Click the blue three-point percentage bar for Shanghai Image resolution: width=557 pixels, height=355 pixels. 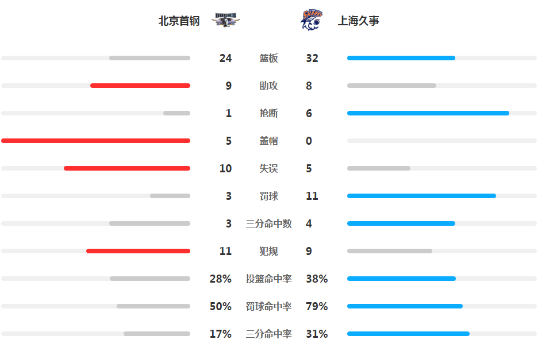pos(409,334)
